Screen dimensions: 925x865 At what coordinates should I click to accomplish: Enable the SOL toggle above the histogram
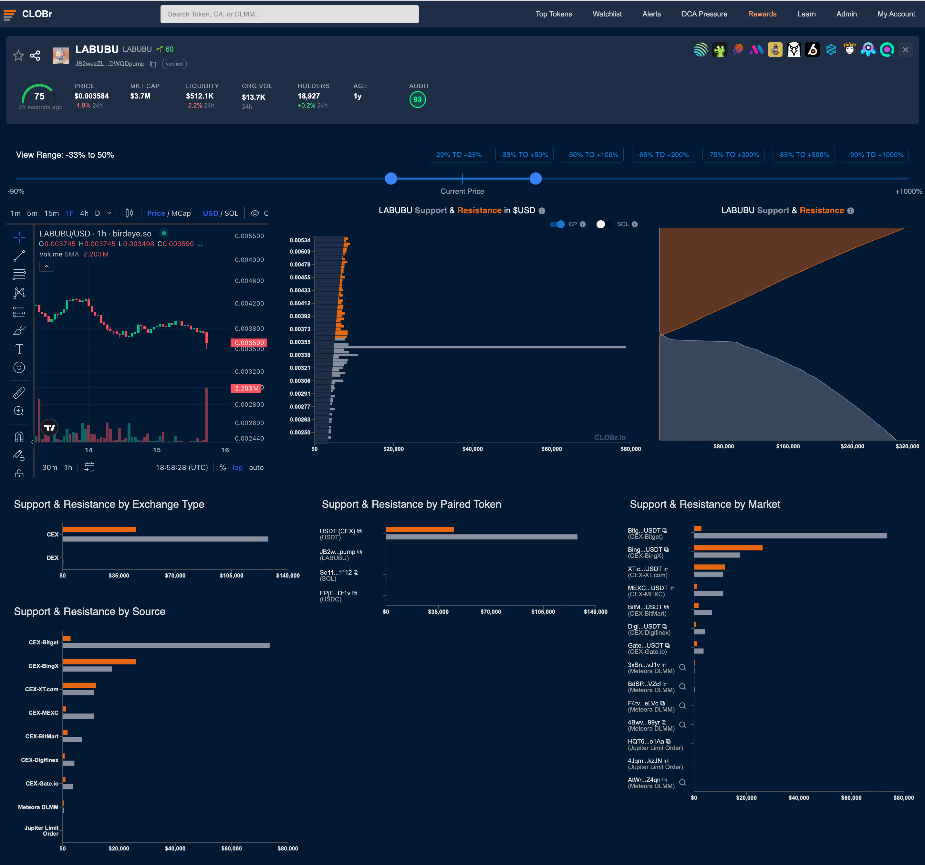point(603,224)
